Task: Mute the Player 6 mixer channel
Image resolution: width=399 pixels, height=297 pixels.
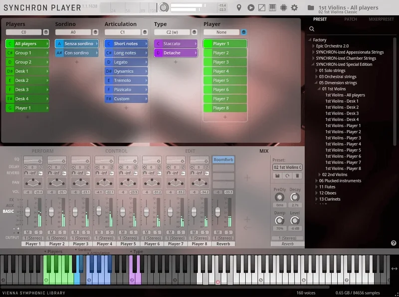Action: pyautogui.click(x=147, y=232)
